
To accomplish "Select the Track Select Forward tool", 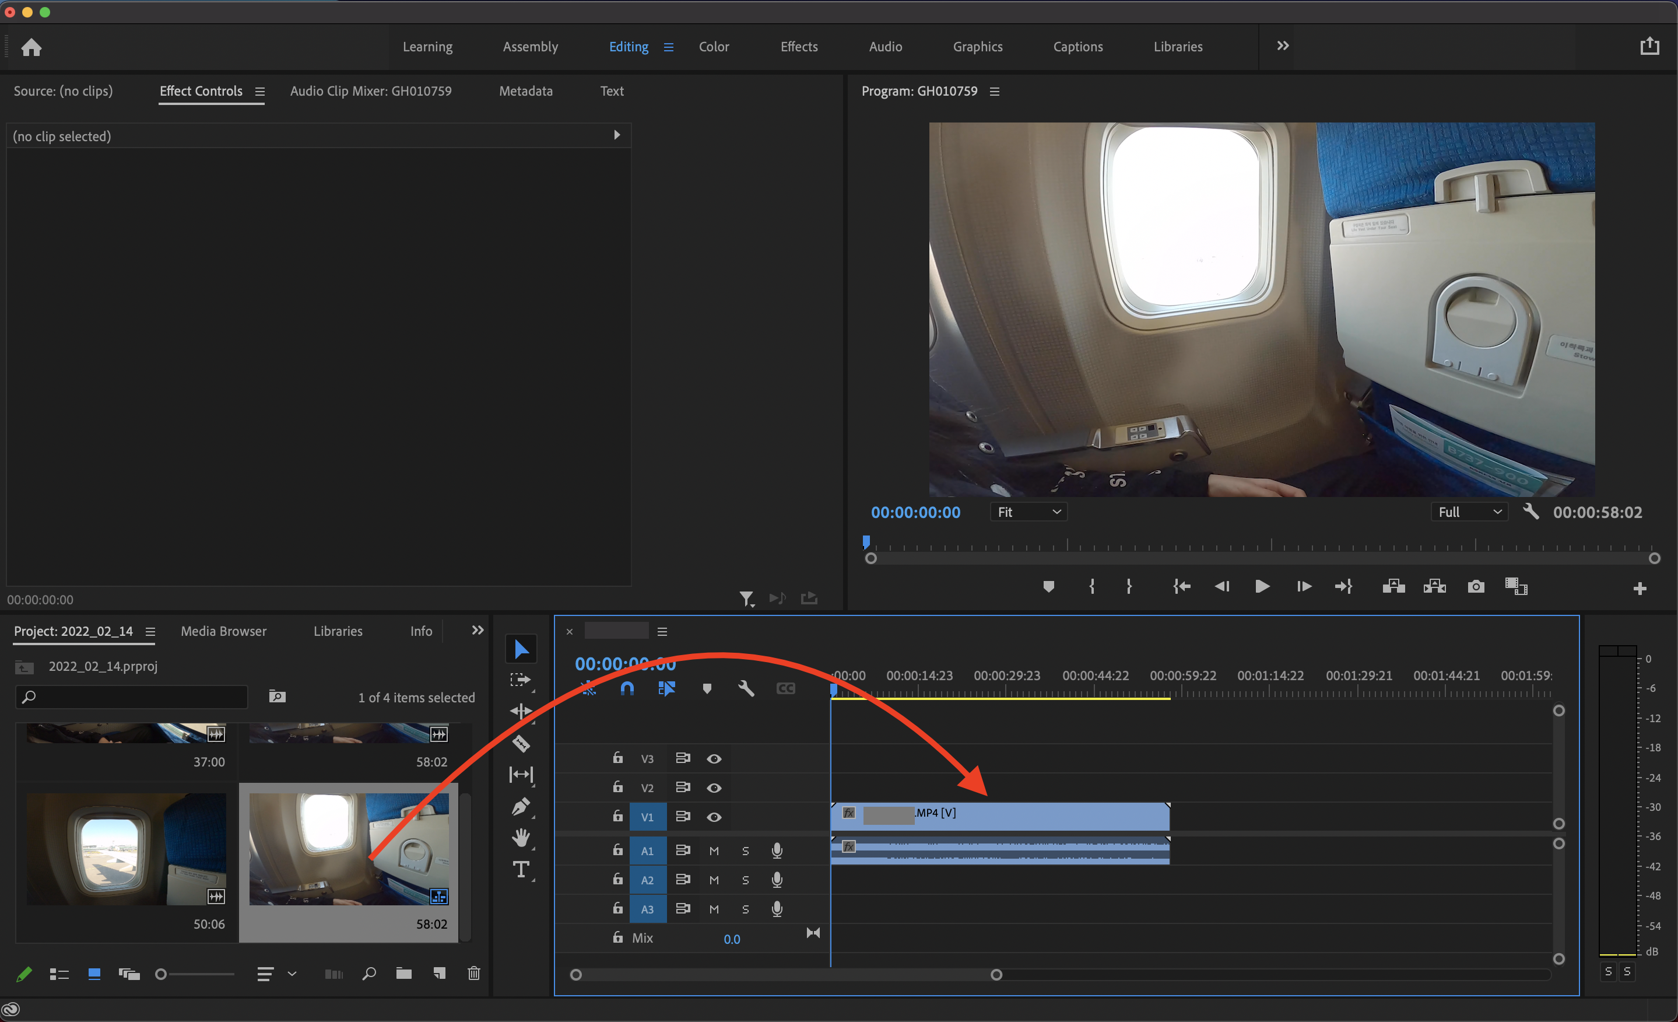I will (x=521, y=680).
